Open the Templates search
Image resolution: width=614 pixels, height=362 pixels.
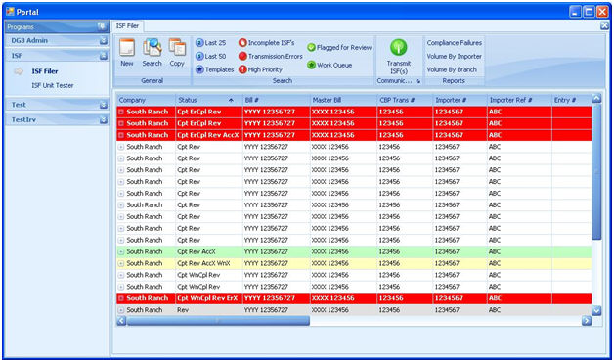pos(214,69)
